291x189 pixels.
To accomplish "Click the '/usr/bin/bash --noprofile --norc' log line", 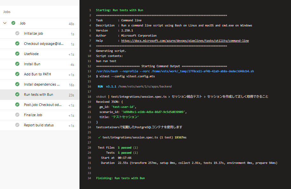I will [x=175, y=71].
